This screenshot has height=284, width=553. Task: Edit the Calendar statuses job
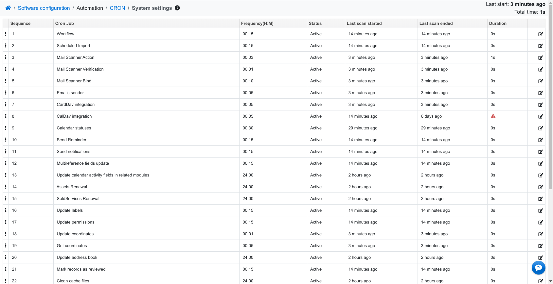point(541,128)
